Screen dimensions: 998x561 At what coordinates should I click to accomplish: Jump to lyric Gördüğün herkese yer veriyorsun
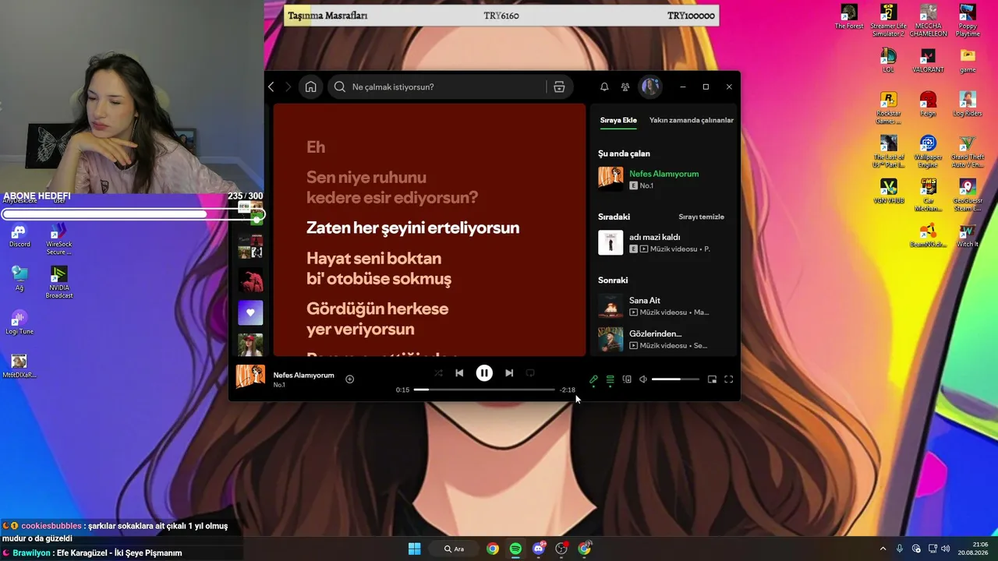click(377, 319)
